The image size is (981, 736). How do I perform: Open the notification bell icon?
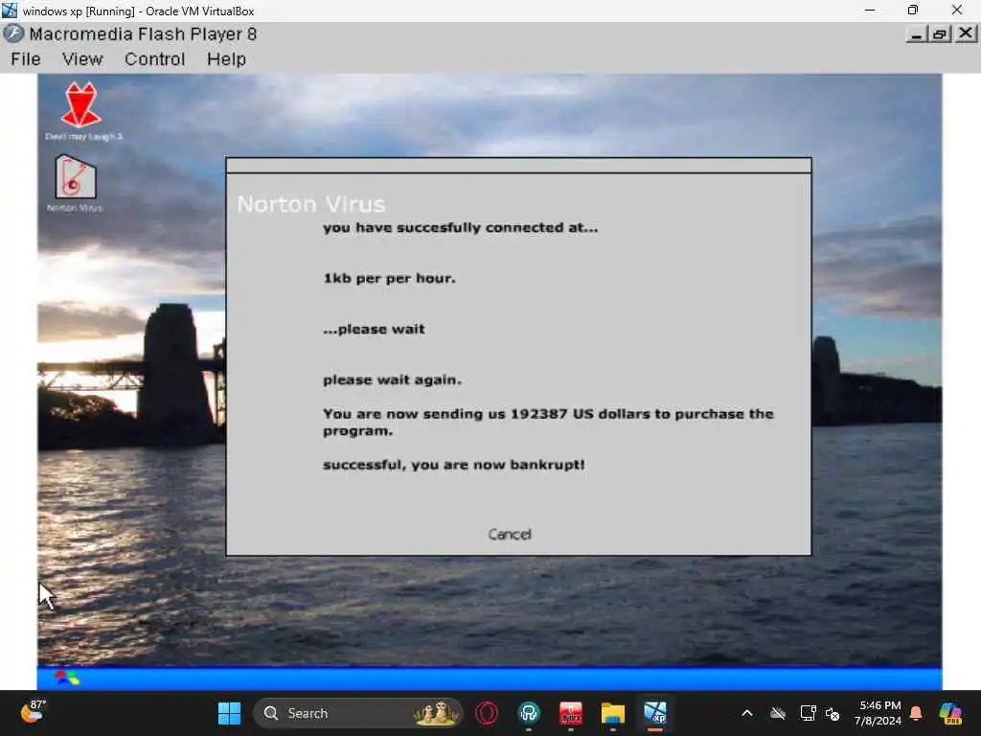coord(916,713)
